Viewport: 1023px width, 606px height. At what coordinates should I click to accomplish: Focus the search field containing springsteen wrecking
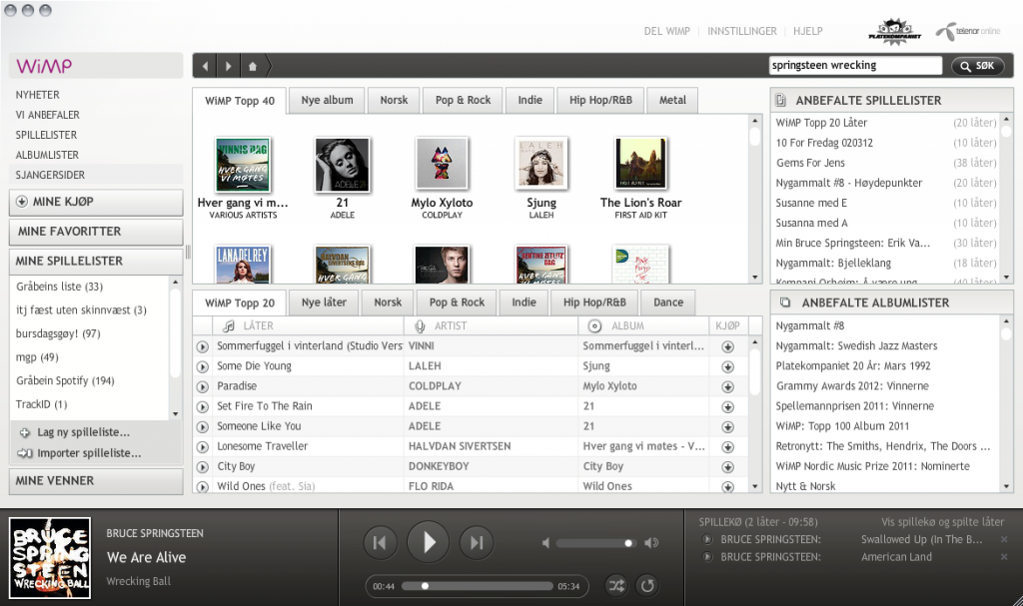point(855,65)
